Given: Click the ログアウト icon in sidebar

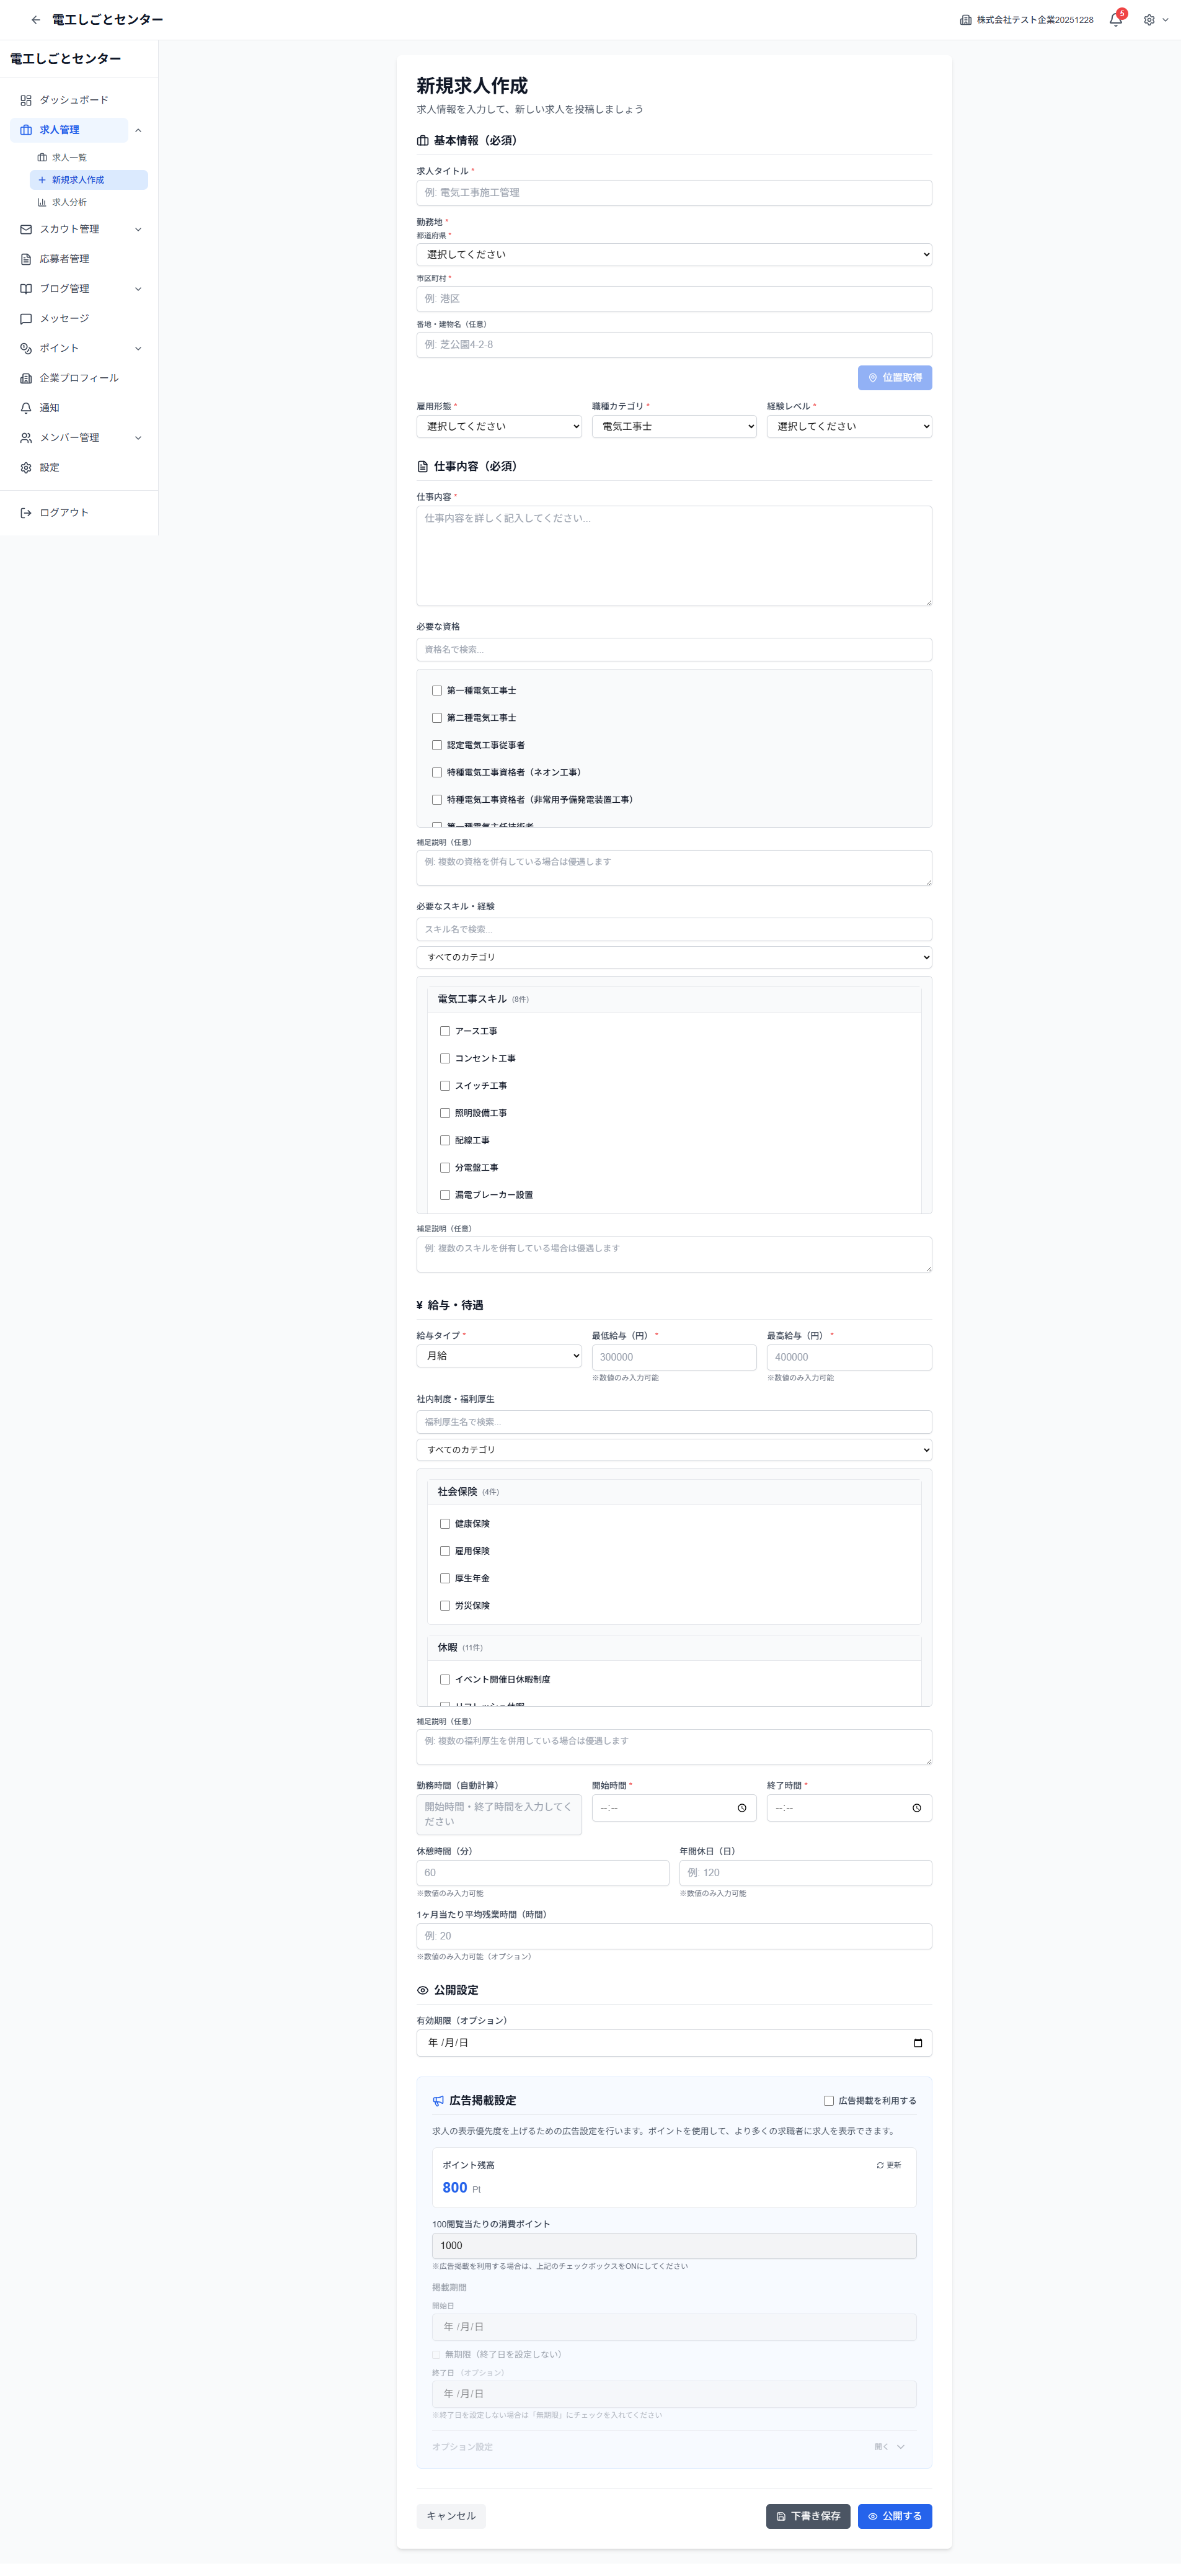Looking at the screenshot, I should click(x=26, y=513).
